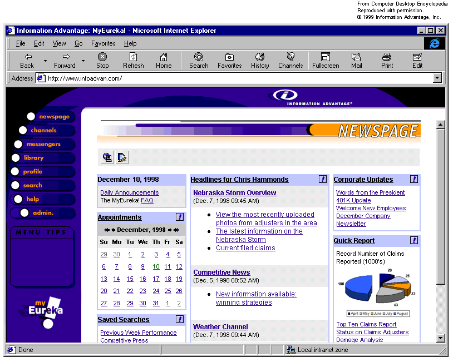Open the Current filed claims link
Screen dimensions: 453x362
point(245,248)
